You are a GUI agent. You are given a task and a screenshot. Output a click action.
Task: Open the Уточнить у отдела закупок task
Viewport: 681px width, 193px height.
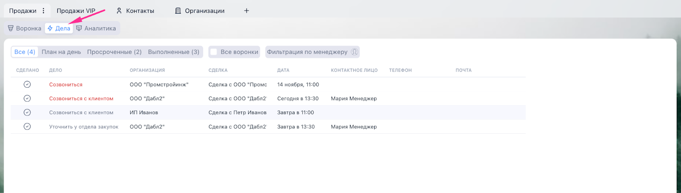pos(84,127)
